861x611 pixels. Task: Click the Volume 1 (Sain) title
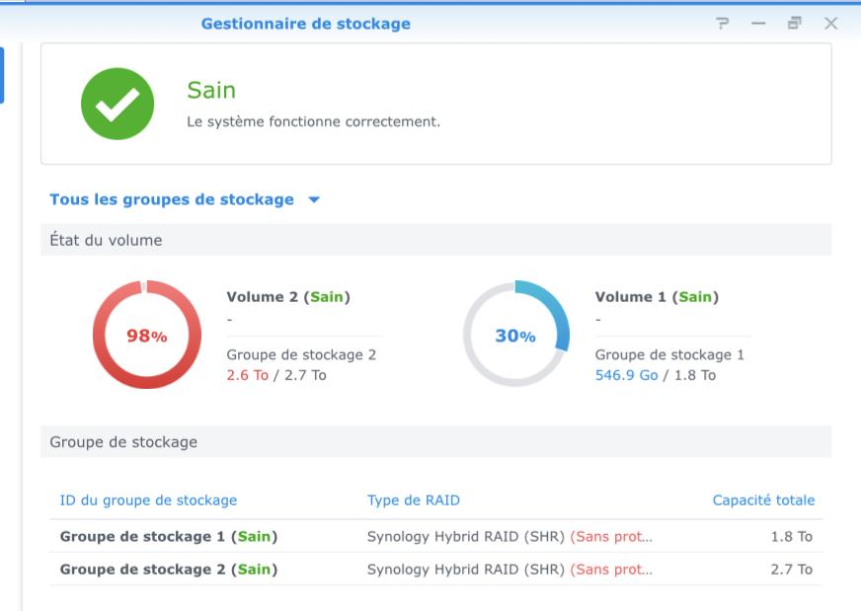click(x=657, y=297)
